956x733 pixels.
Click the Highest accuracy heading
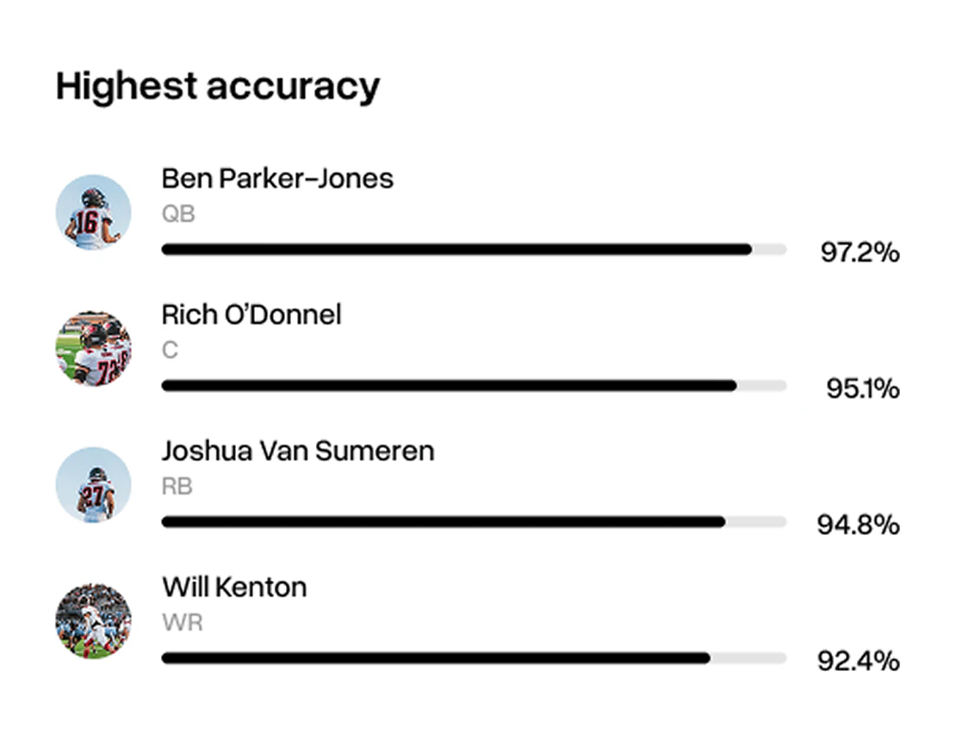coord(218,87)
